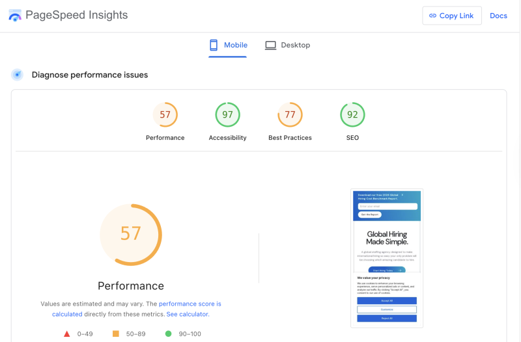Select the Accessibility score gauge 97
Viewport: 521px width, 342px height.
[x=227, y=114]
